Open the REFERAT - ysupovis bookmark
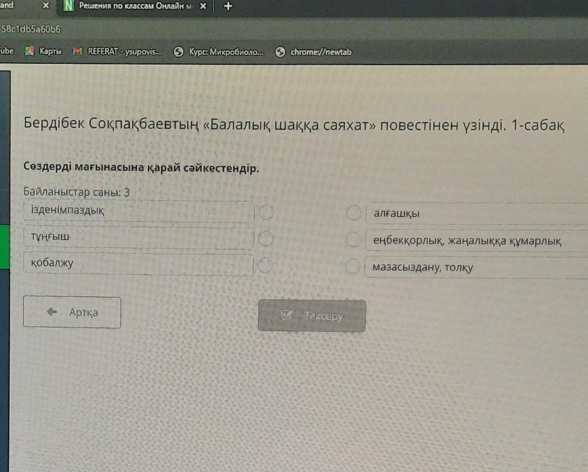Screen dimensions: 588x472 point(117,52)
